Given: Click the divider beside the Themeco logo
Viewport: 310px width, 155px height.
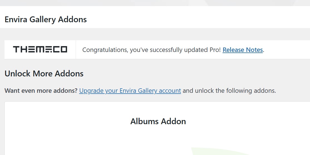Looking at the screenshot, I should click(76, 49).
